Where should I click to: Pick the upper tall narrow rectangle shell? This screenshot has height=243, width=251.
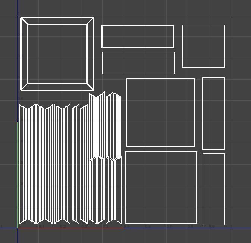click(x=213, y=113)
